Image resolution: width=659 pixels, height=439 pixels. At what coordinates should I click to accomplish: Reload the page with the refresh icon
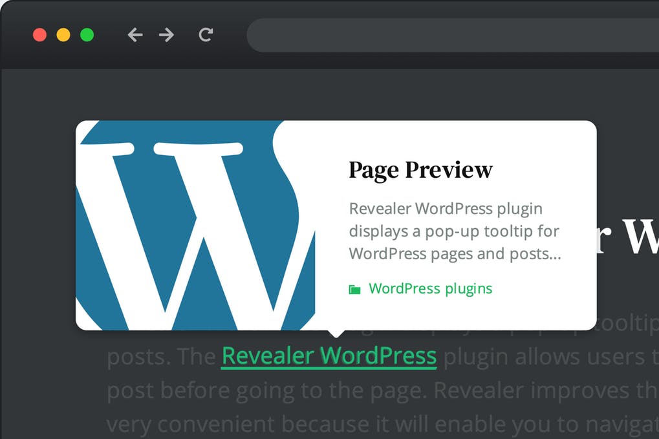206,35
